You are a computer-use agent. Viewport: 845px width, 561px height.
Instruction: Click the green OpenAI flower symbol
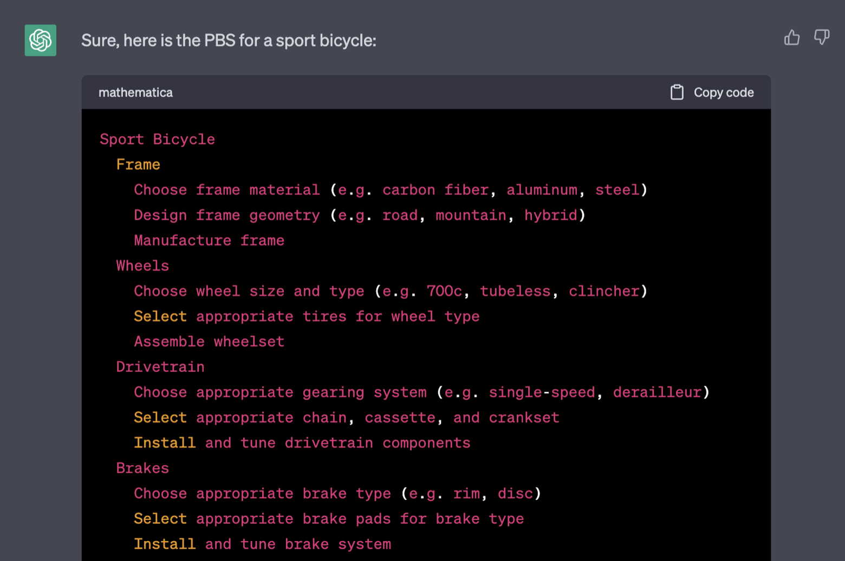(x=40, y=40)
